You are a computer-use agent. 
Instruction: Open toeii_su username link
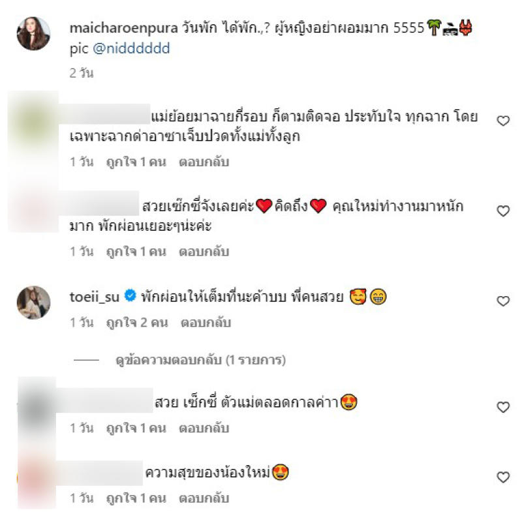point(95,297)
